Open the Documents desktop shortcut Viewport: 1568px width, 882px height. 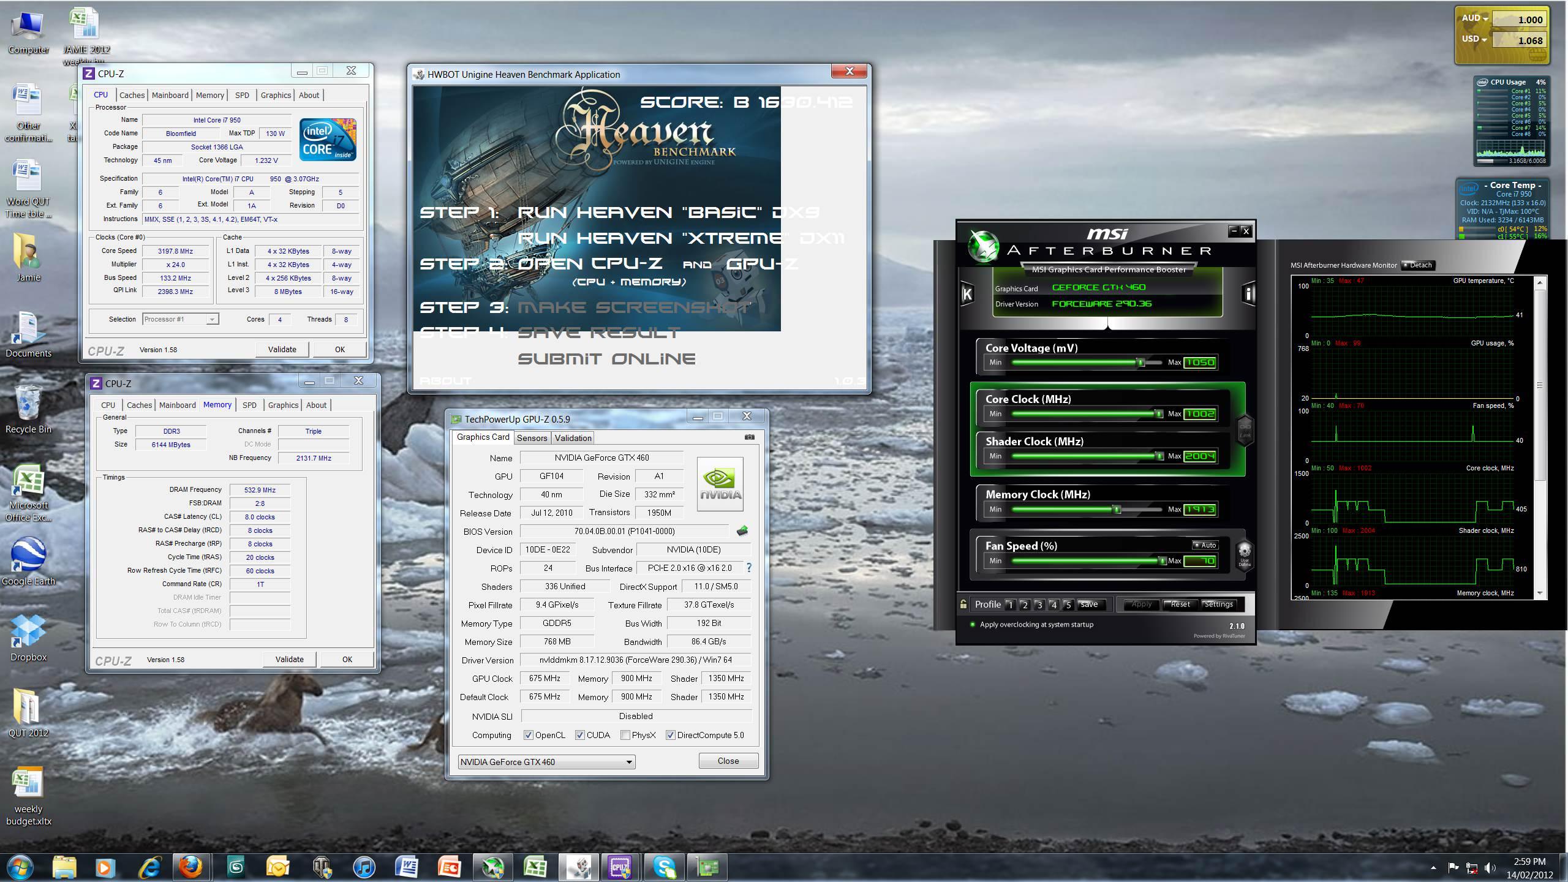pos(28,334)
